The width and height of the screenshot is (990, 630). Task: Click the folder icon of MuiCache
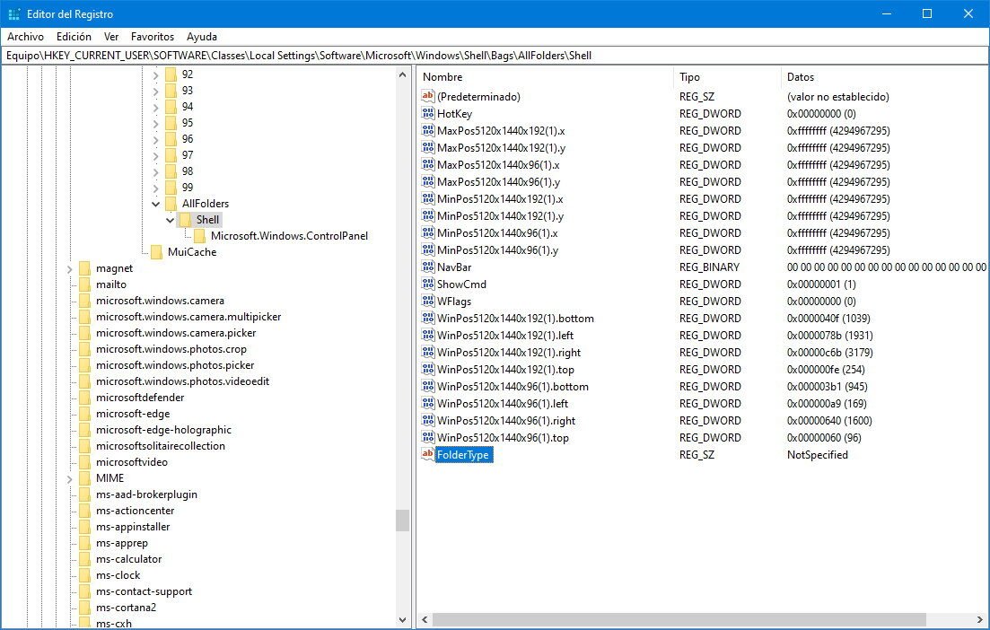[156, 252]
